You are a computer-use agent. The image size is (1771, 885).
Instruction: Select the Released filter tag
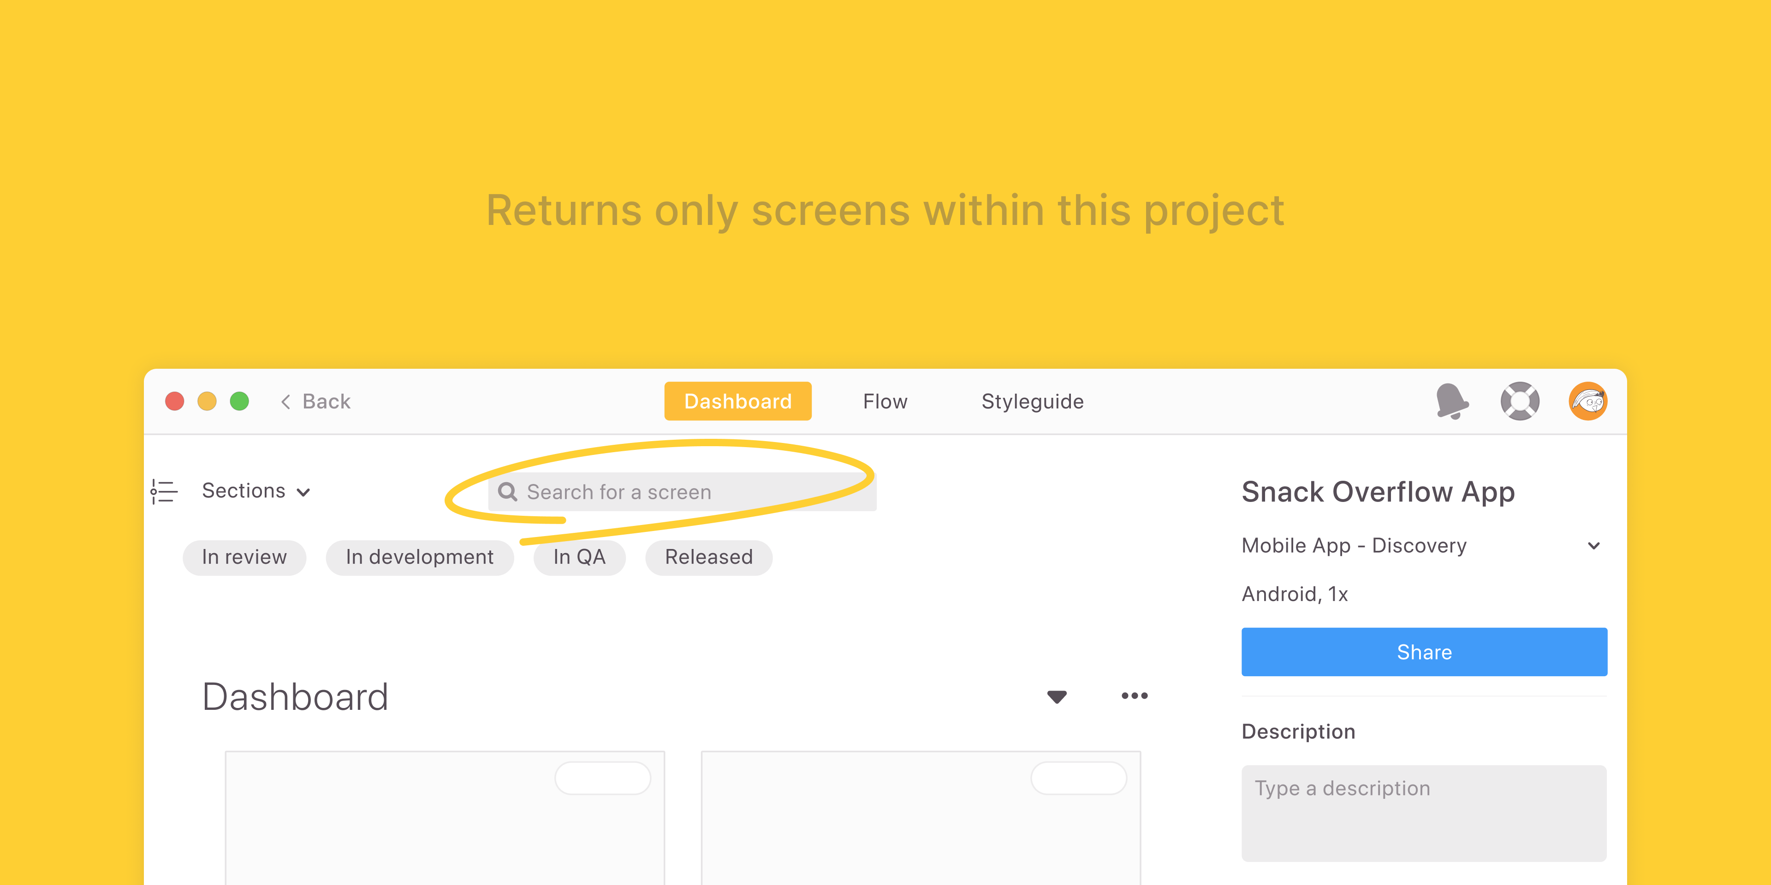(x=708, y=555)
